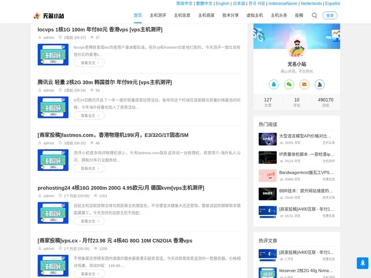Open the prohosting24 4核16G article title
Viewport: 371px width, 278px height.
point(121,188)
